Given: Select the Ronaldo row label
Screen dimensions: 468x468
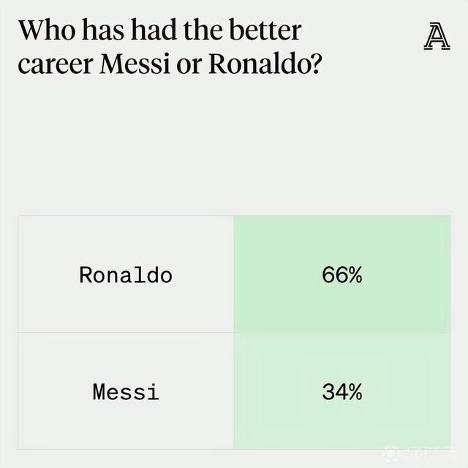Looking at the screenshot, I should click(126, 276).
